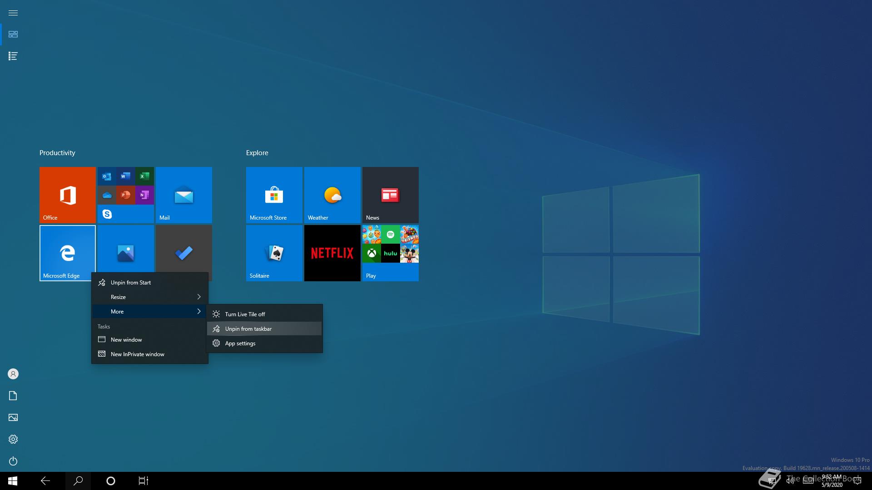Open the Solitaire tile

[274, 253]
